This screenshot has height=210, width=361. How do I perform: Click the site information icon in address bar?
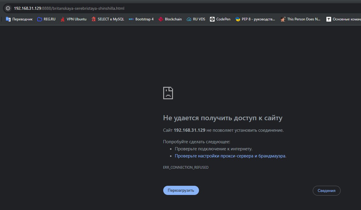[x=8, y=8]
